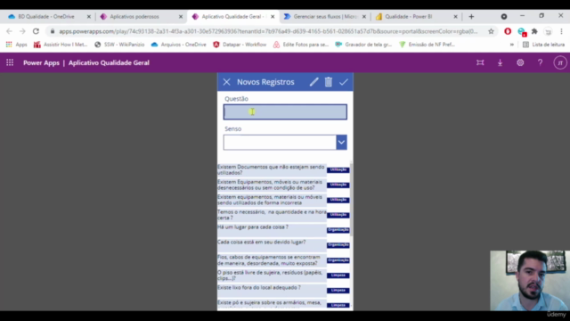Screen dimensions: 570x321
Task: Switch to Aplicativos poderosos tab
Action: 134,16
